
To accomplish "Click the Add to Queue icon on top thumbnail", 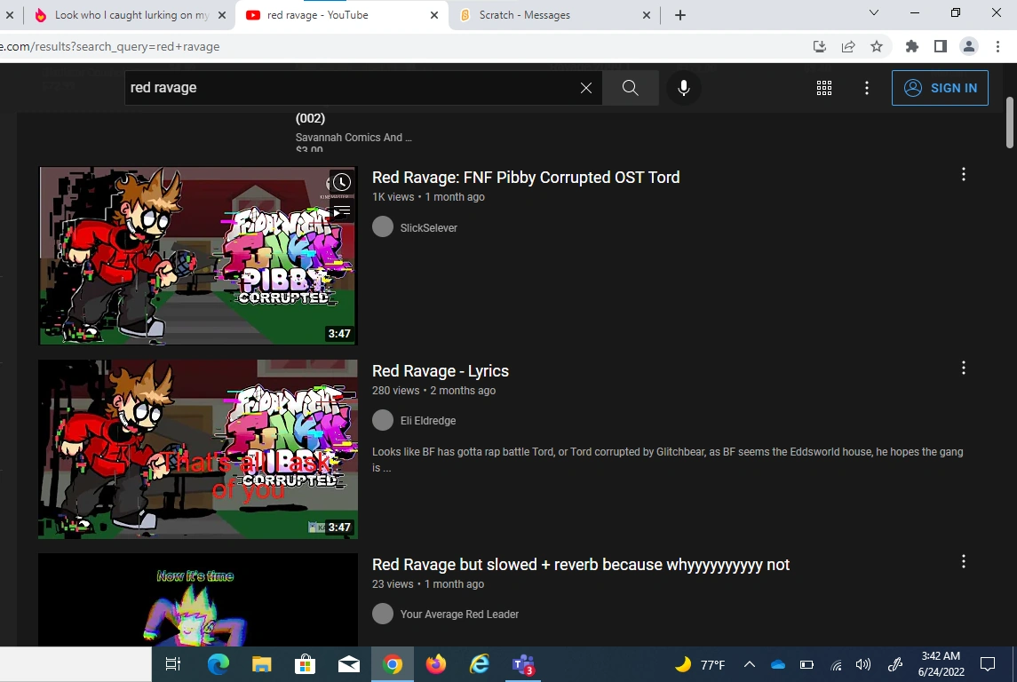I will [x=341, y=211].
